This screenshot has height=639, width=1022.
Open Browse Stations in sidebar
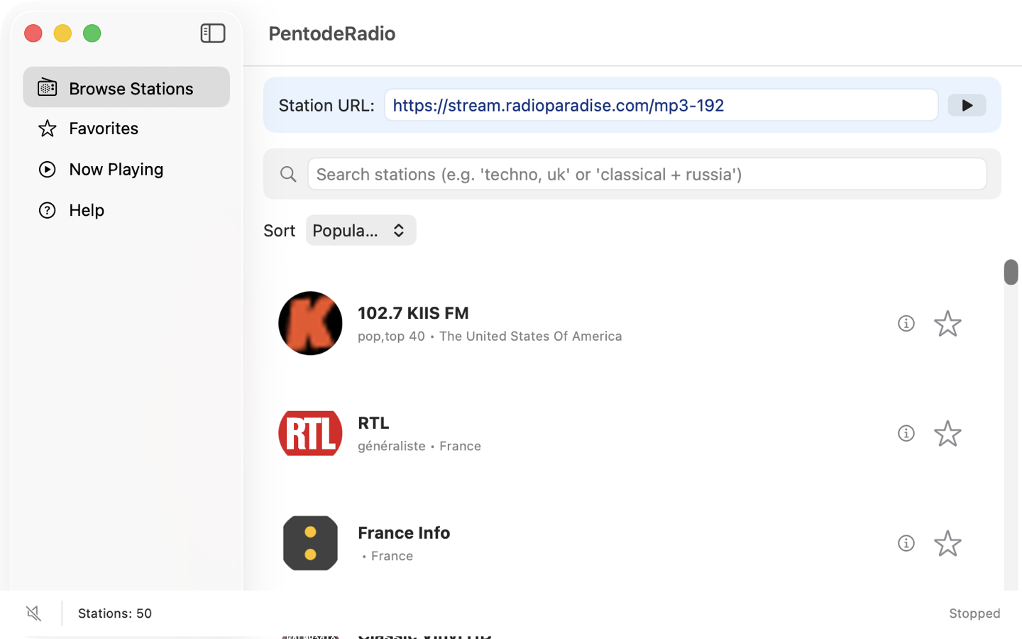coord(126,87)
